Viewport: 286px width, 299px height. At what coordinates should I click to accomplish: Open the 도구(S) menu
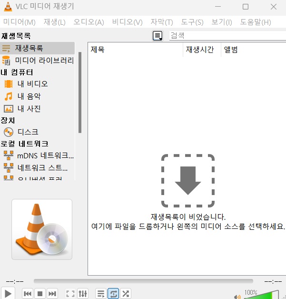point(192,22)
